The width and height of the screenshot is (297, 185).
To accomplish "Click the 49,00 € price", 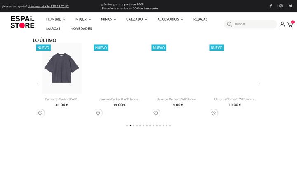I will pos(62,105).
